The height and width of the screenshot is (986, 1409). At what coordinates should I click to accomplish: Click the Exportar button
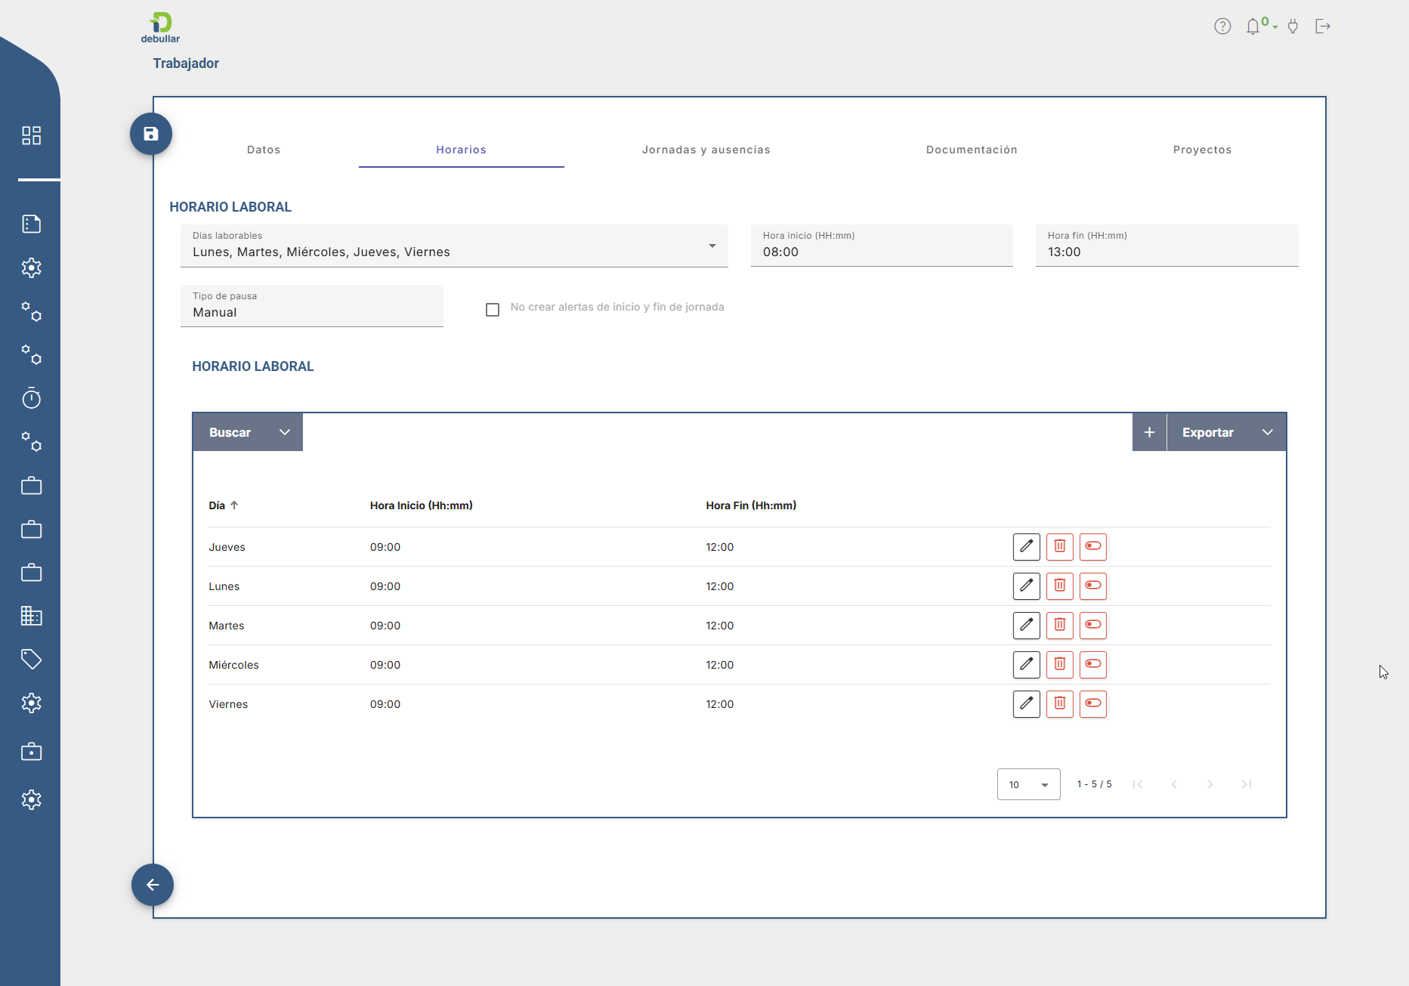pyautogui.click(x=1207, y=432)
